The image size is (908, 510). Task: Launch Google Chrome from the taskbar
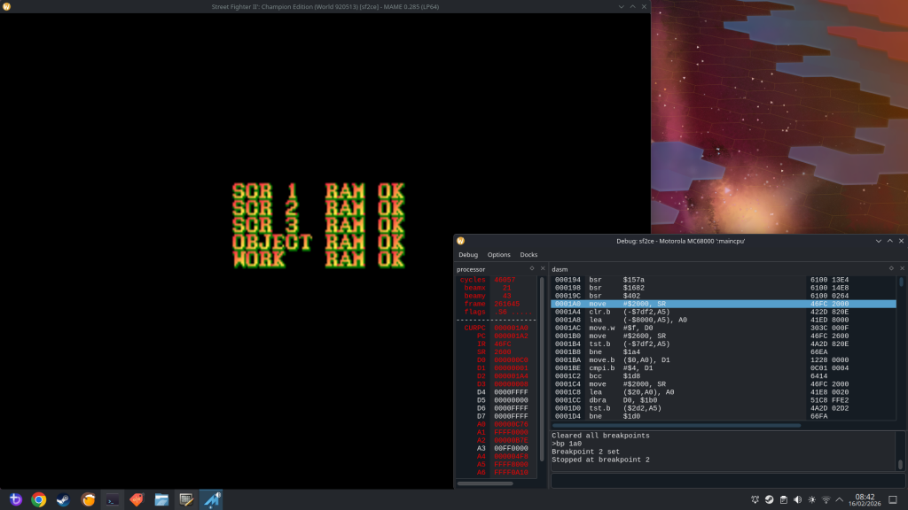click(x=39, y=499)
